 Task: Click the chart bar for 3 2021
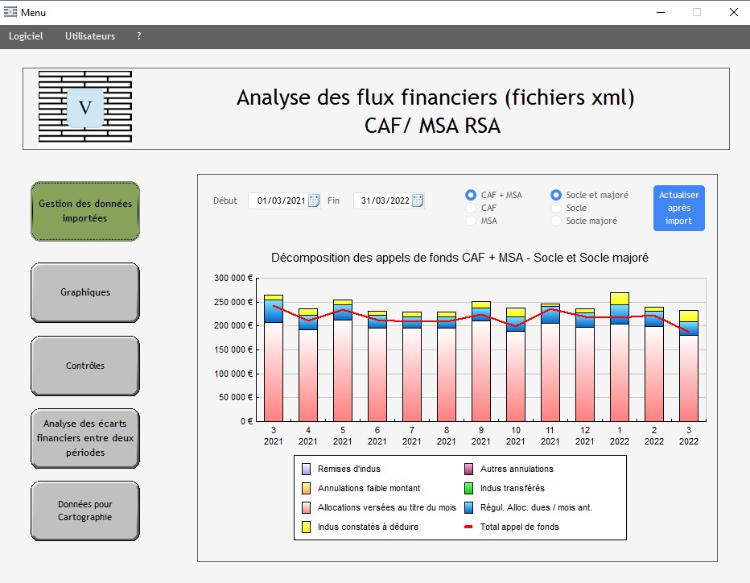[x=274, y=358]
